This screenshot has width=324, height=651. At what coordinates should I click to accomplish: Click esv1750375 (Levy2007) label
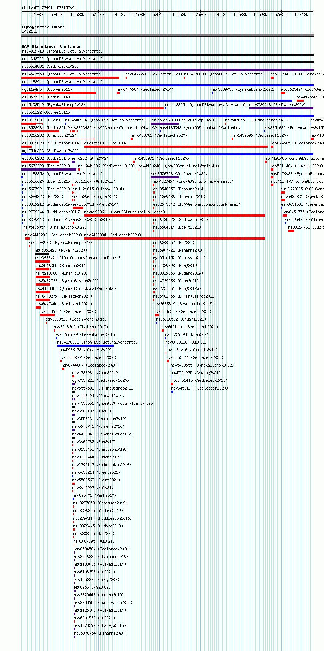(96, 580)
